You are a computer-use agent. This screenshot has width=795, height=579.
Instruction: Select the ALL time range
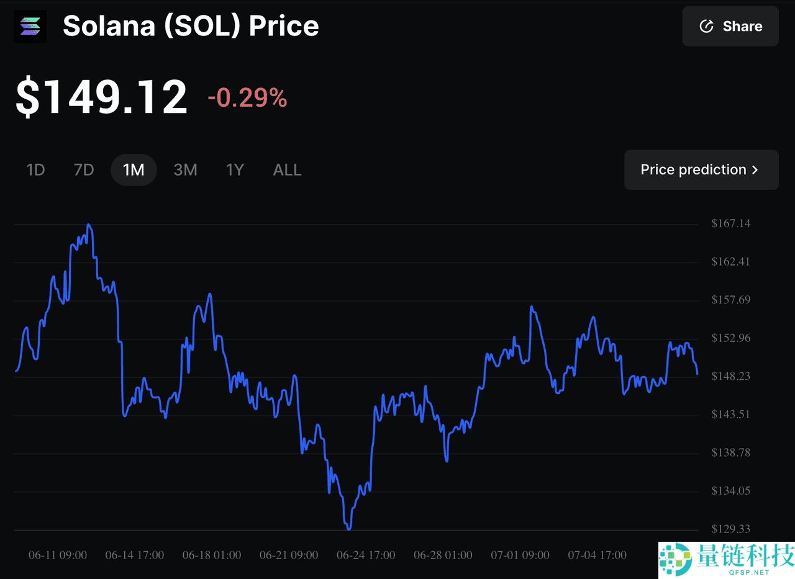pyautogui.click(x=287, y=169)
